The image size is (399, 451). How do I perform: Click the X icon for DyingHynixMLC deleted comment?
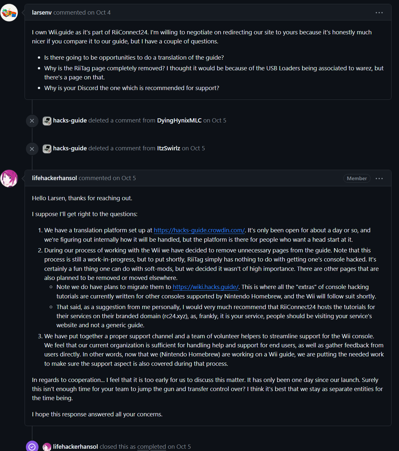click(32, 121)
